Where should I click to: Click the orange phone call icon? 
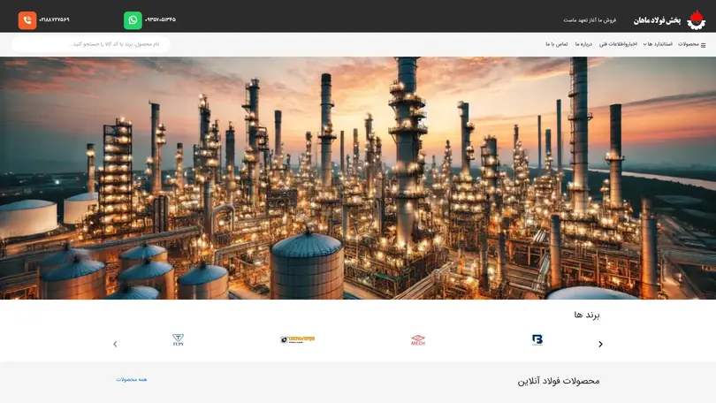point(27,20)
